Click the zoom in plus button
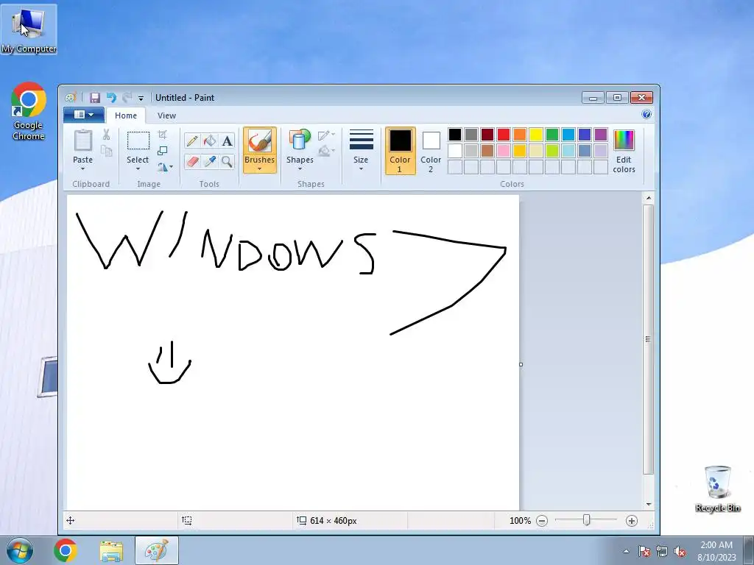 tap(632, 521)
